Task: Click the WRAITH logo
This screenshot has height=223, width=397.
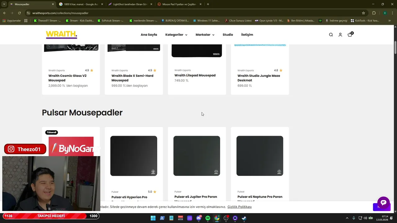Action: 61,34
